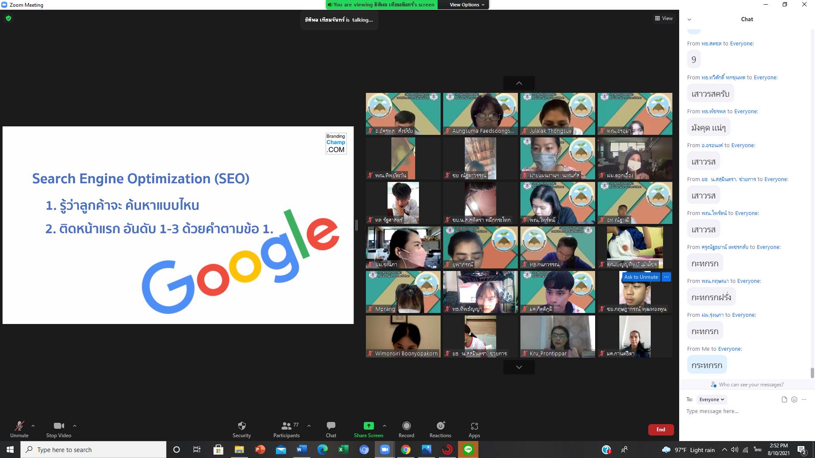Open the Security shield menu
Viewport: 815px width, 458px height.
[x=242, y=429]
